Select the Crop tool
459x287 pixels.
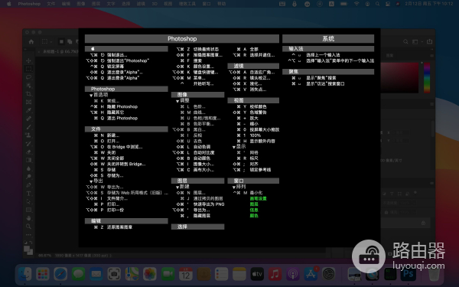point(29,94)
